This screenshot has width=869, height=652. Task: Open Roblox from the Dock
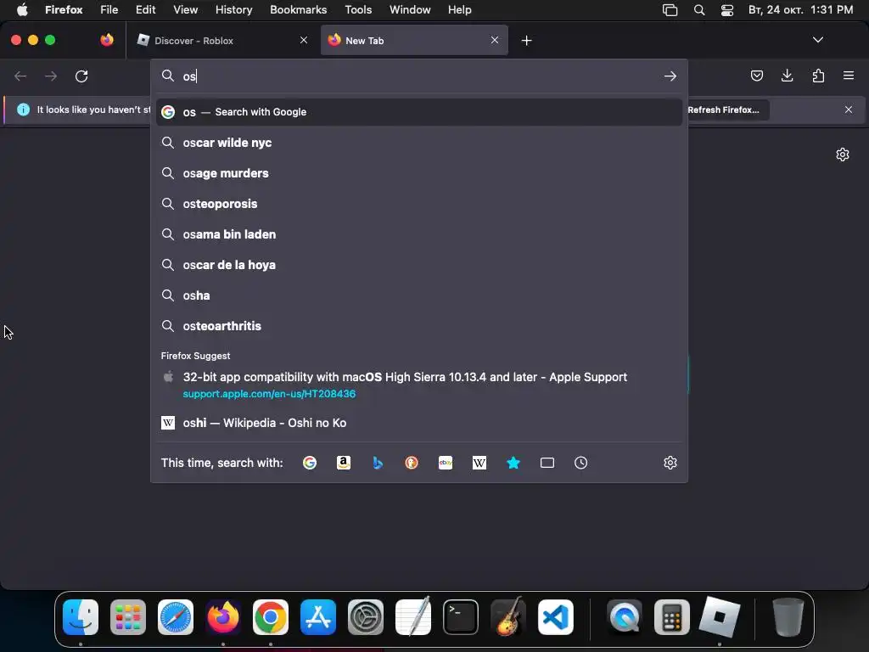coord(720,617)
